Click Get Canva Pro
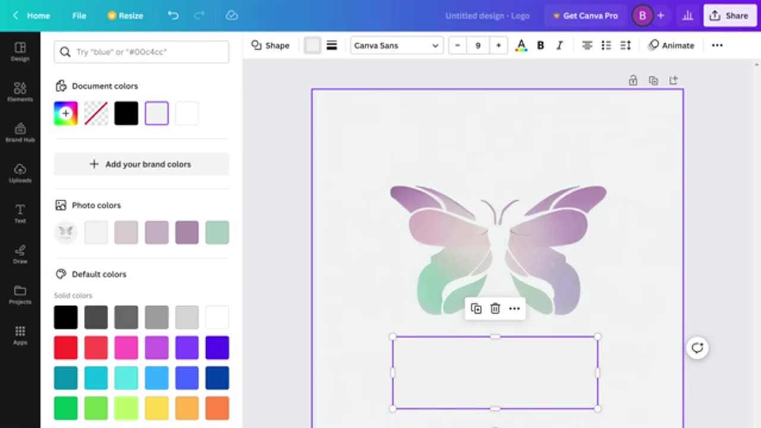 click(584, 15)
